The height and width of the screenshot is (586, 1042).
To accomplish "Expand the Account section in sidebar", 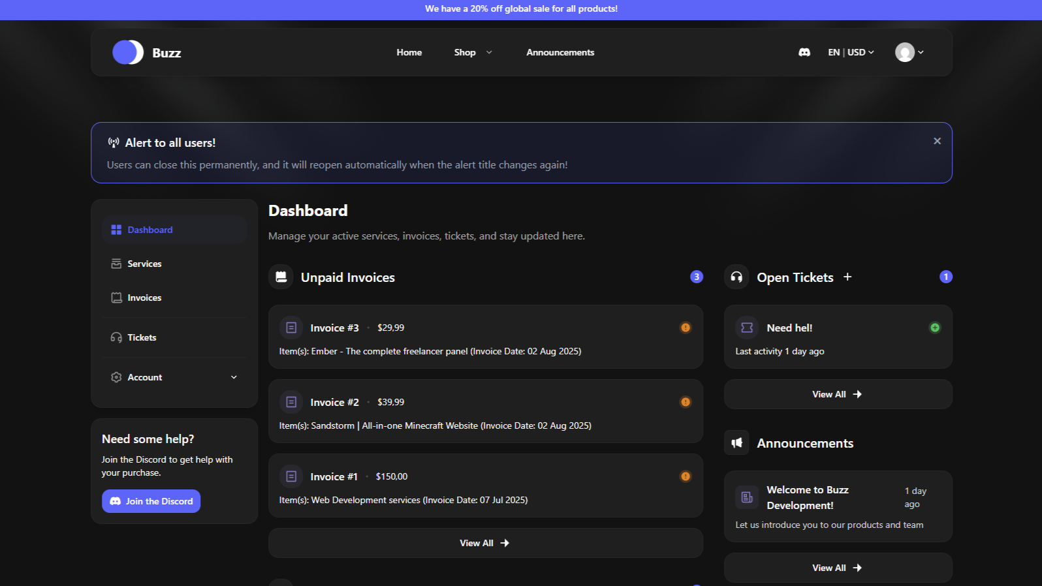I will 174,377.
